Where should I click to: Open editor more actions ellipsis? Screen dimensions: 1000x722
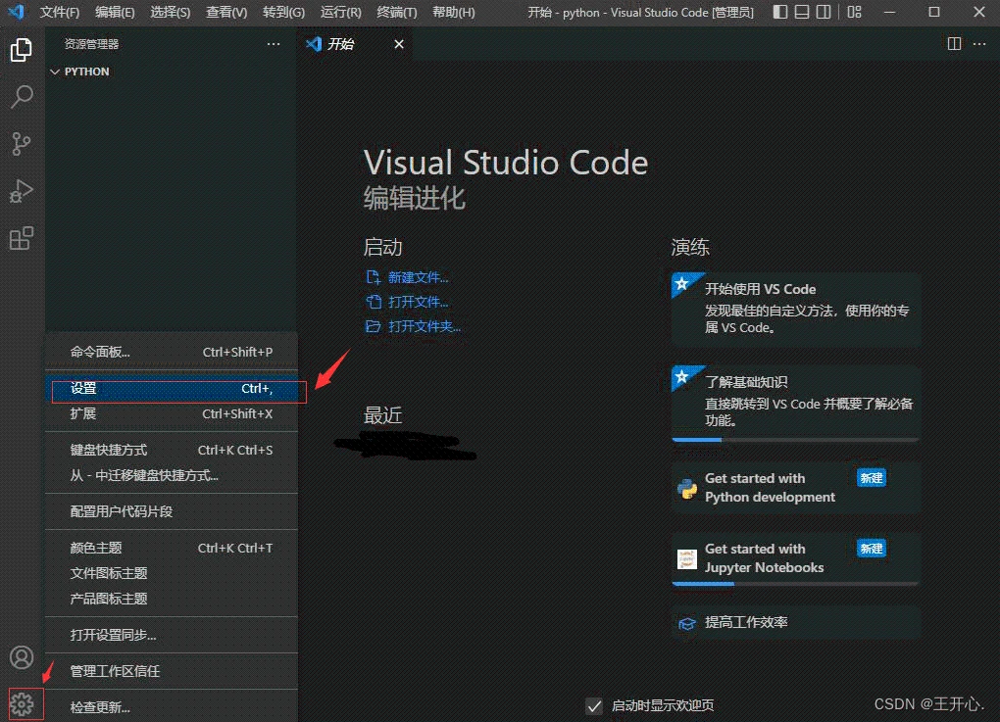coord(979,44)
